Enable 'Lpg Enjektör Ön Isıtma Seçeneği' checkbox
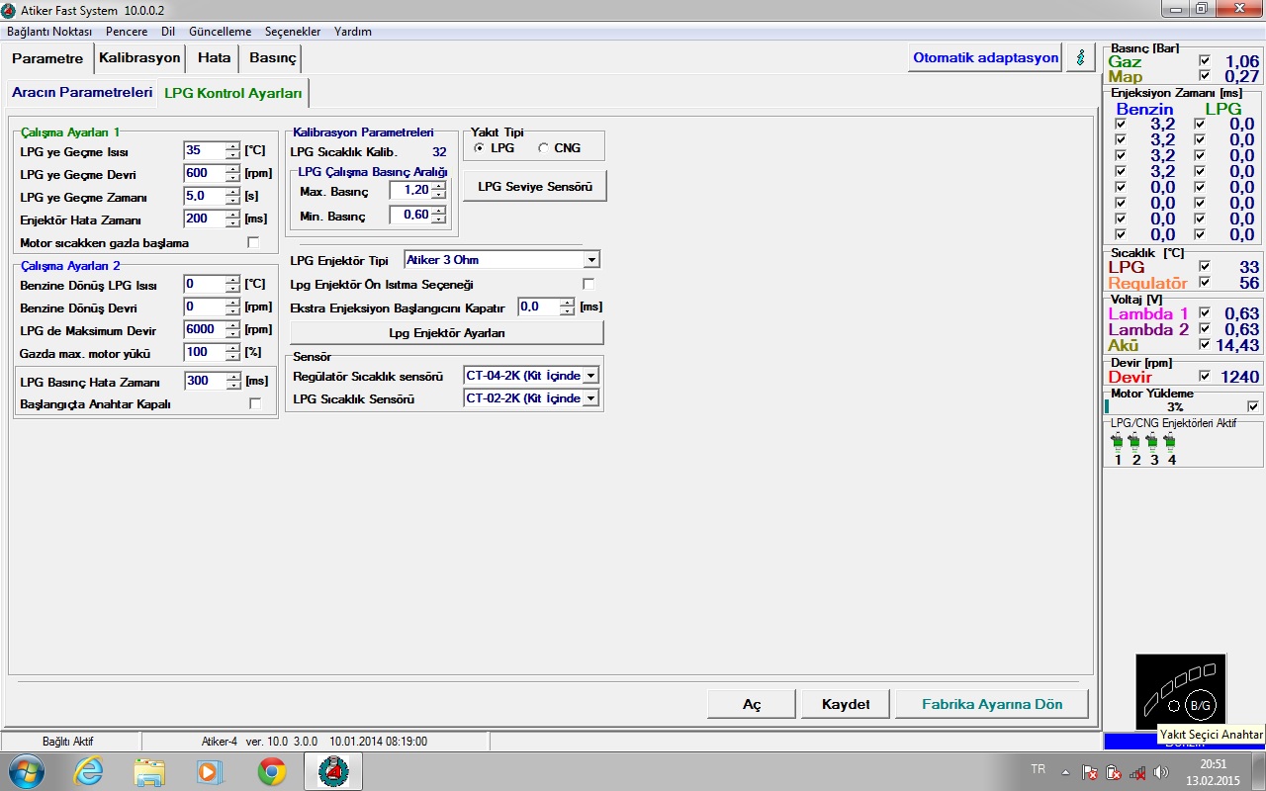The width and height of the screenshot is (1266, 791). pos(588,284)
